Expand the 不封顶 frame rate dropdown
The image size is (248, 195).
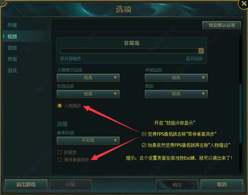pos(88,140)
